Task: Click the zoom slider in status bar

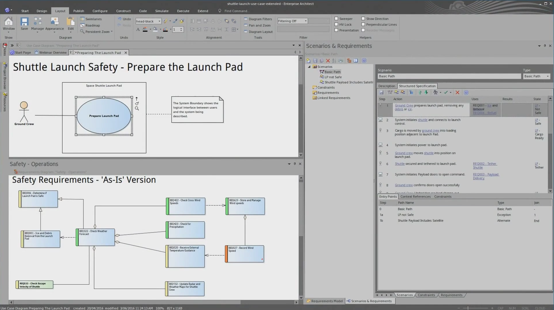Action: tap(468, 308)
